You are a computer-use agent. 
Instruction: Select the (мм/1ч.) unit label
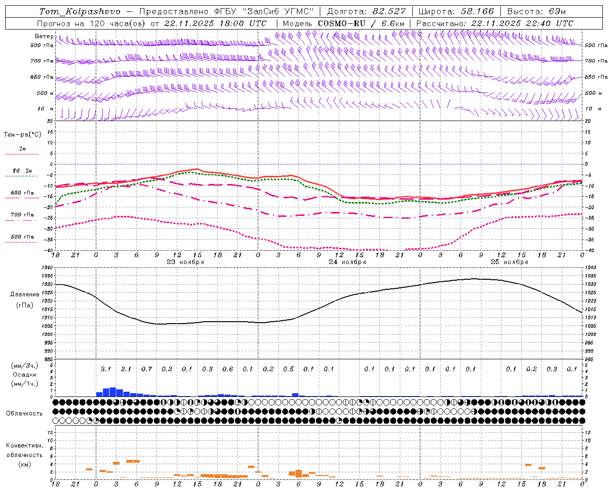(24, 384)
